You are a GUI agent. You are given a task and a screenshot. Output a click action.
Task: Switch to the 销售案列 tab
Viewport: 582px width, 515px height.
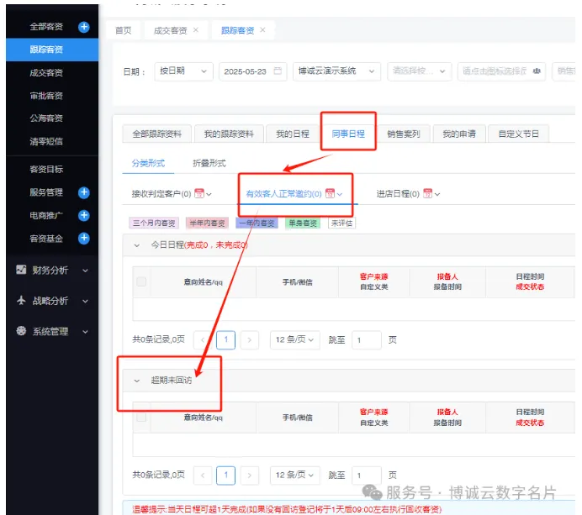point(403,134)
